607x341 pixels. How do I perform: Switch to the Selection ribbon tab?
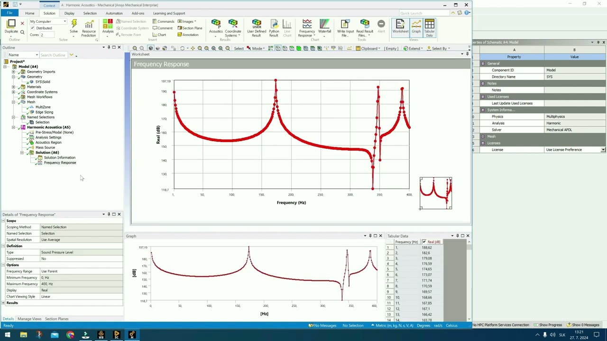[90, 13]
